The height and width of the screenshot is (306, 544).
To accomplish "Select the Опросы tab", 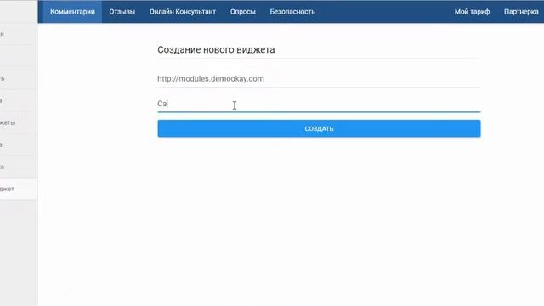I will click(x=243, y=12).
